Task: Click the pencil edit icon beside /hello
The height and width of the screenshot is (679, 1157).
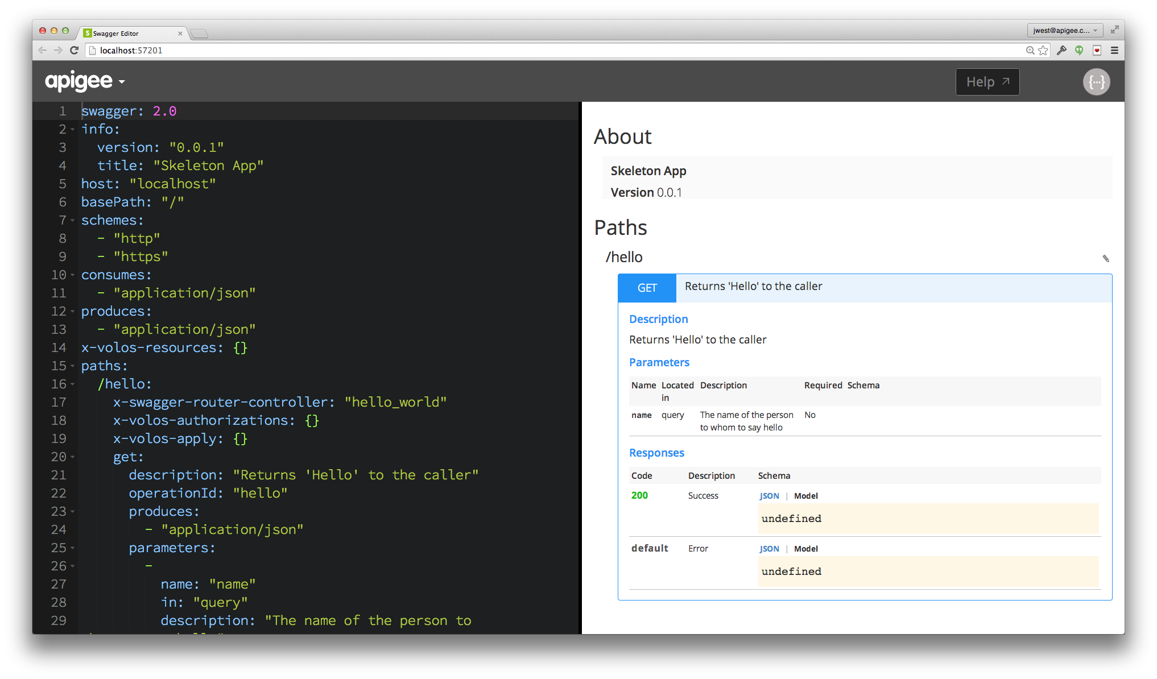Action: coord(1105,259)
